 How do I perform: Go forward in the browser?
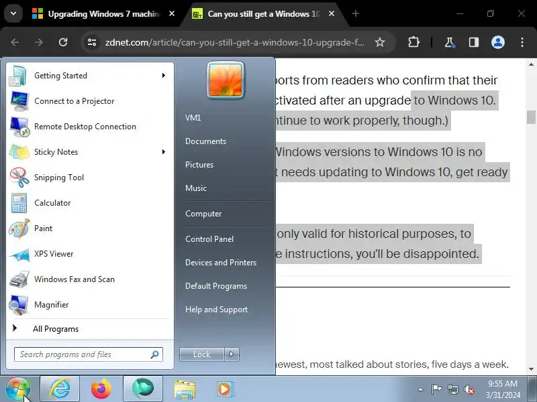[39, 42]
